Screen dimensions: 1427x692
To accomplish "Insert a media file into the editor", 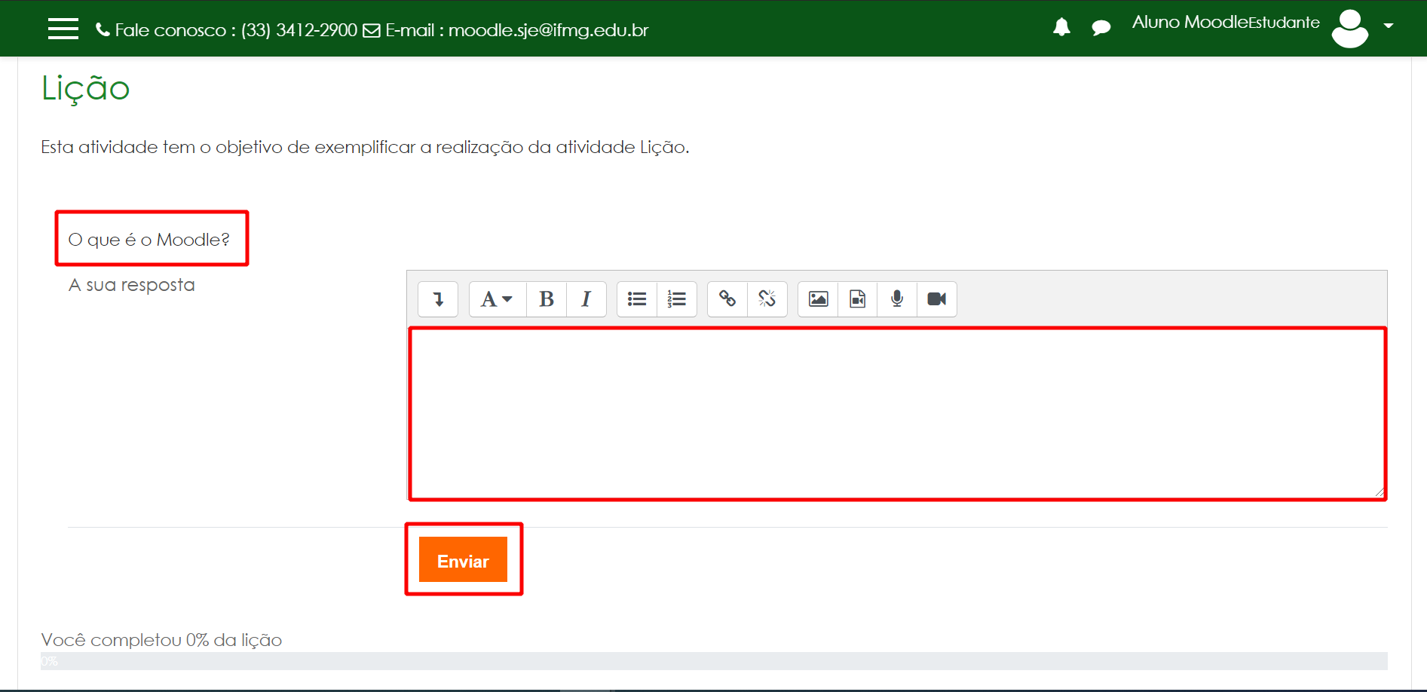I will pyautogui.click(x=857, y=299).
